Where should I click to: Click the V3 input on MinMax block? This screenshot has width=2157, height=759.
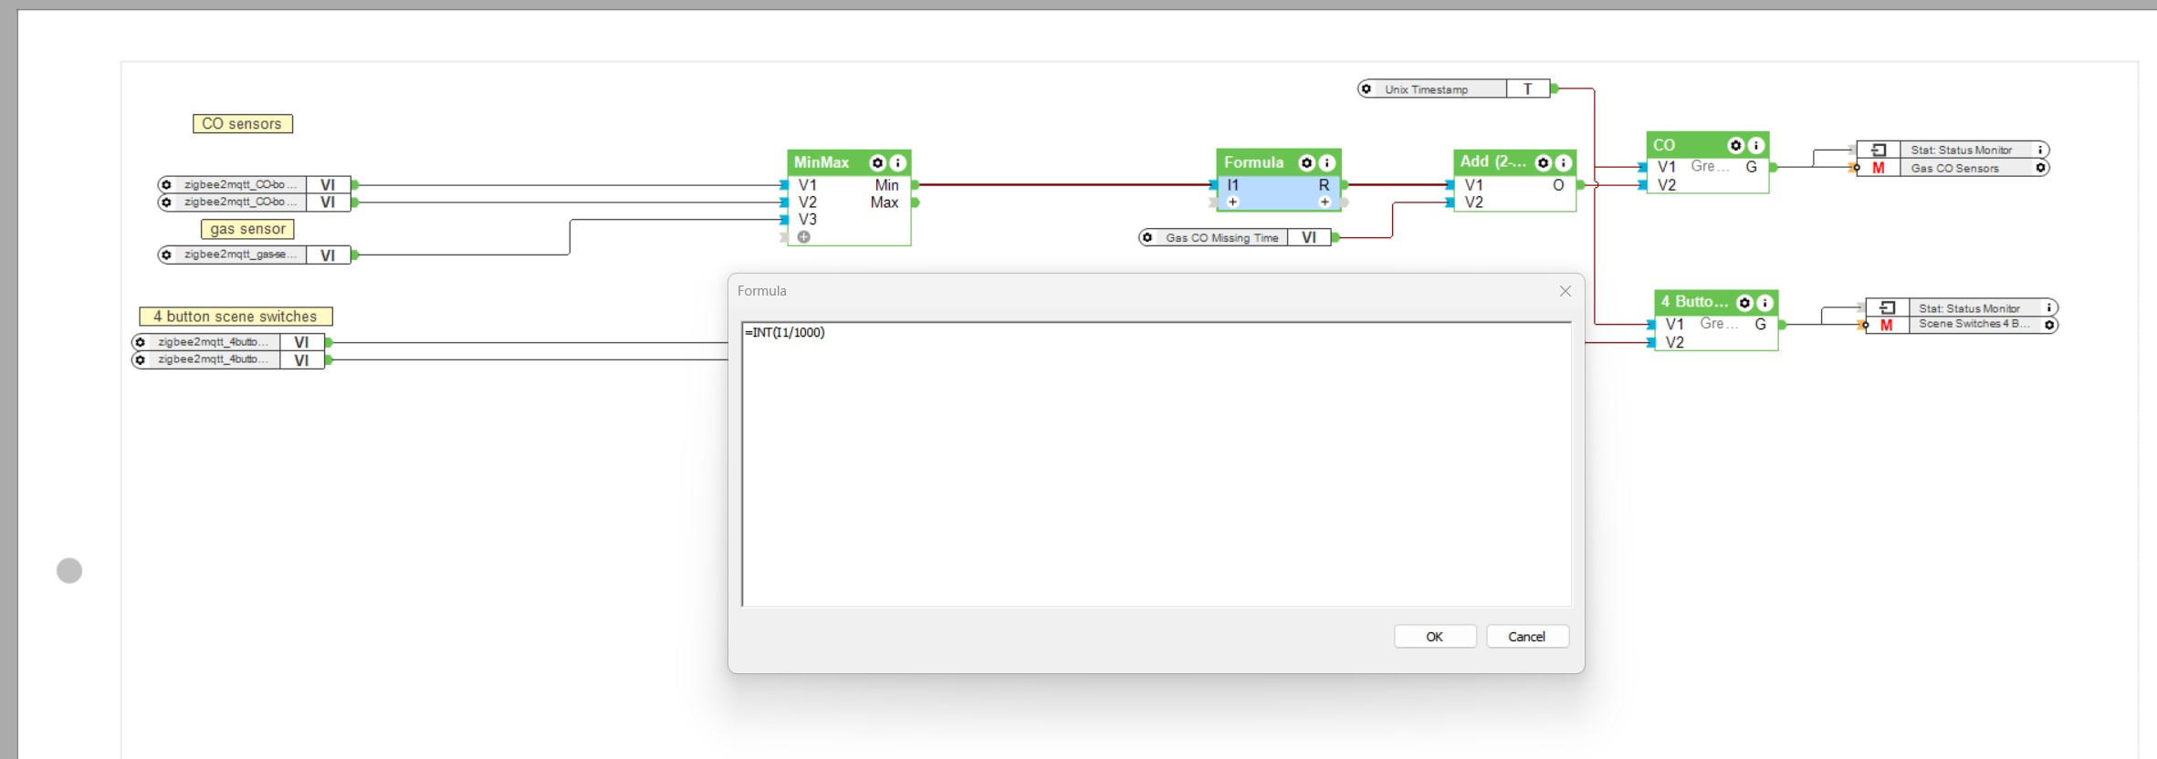807,220
